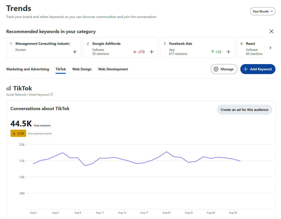
Task: Open the Smart keyword info icon tooltip
Action: pyautogui.click(x=51, y=94)
